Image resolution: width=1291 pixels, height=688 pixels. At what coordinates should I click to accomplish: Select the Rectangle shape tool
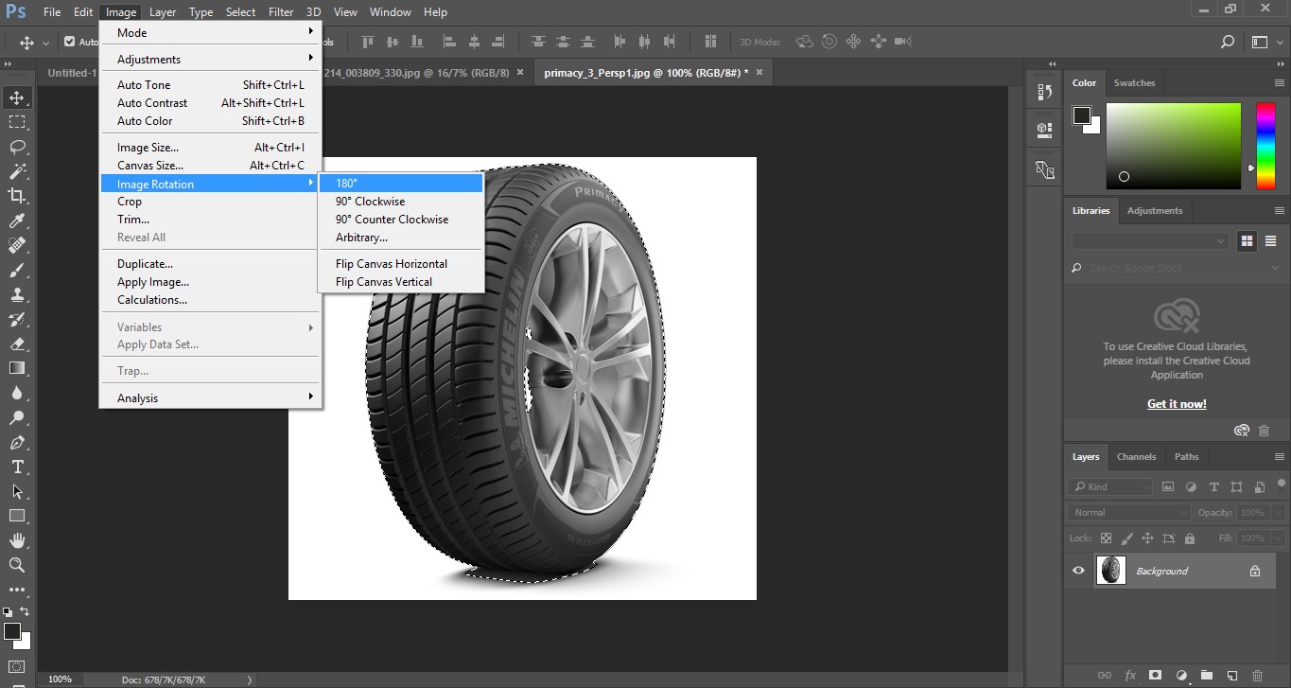pos(17,516)
